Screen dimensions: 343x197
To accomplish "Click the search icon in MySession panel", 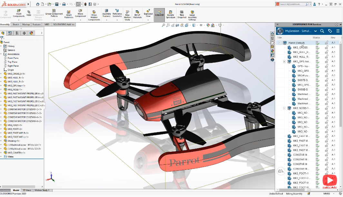I will 322,31.
